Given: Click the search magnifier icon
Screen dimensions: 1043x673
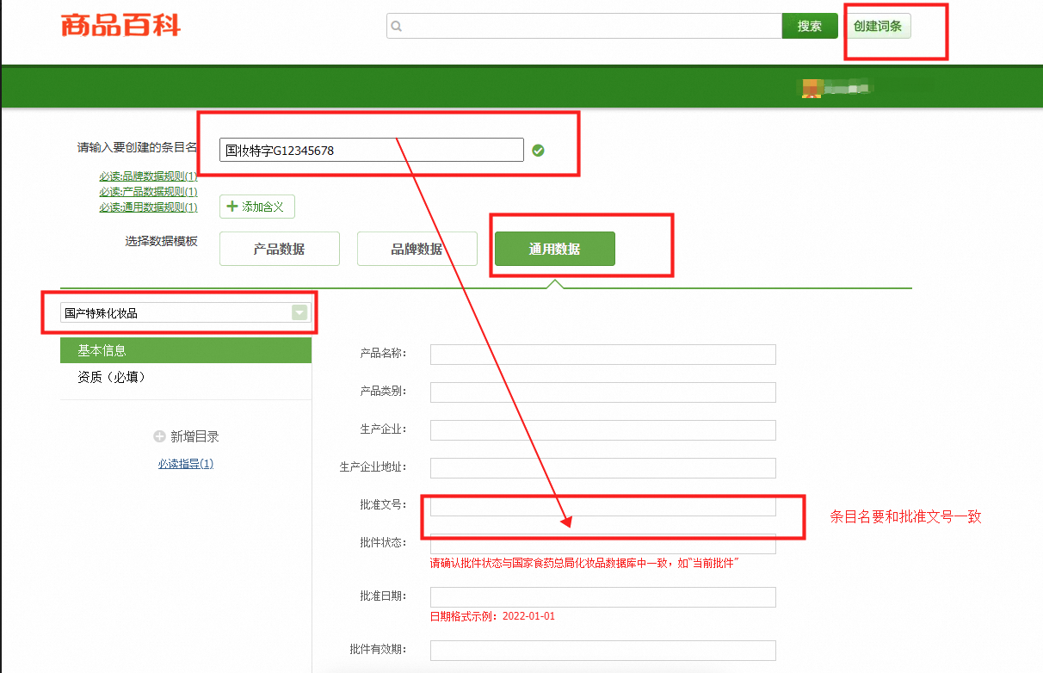Looking at the screenshot, I should click(397, 27).
